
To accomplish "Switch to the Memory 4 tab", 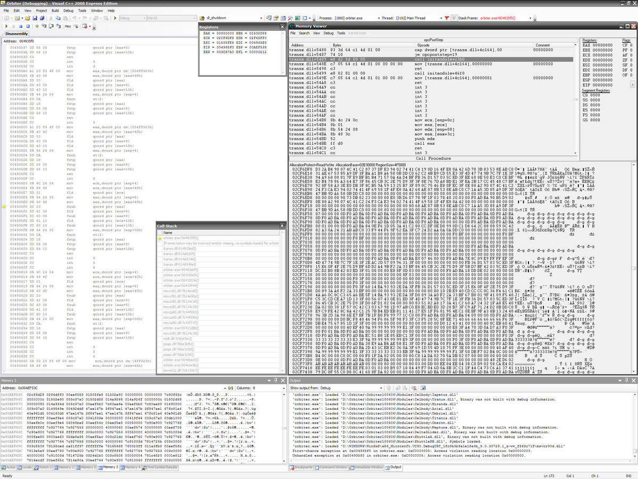I will point(131,467).
